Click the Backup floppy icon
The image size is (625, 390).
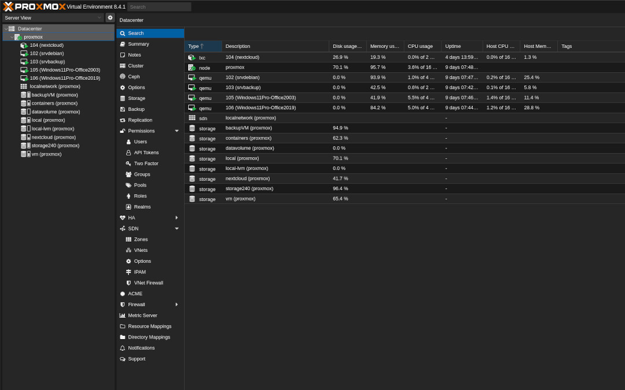tap(122, 109)
